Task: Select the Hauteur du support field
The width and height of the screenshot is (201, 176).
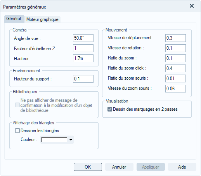Action: [x=83, y=79]
